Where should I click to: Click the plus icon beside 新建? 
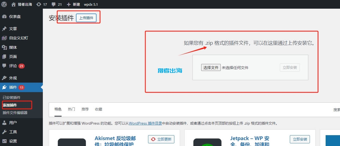(x=69, y=5)
